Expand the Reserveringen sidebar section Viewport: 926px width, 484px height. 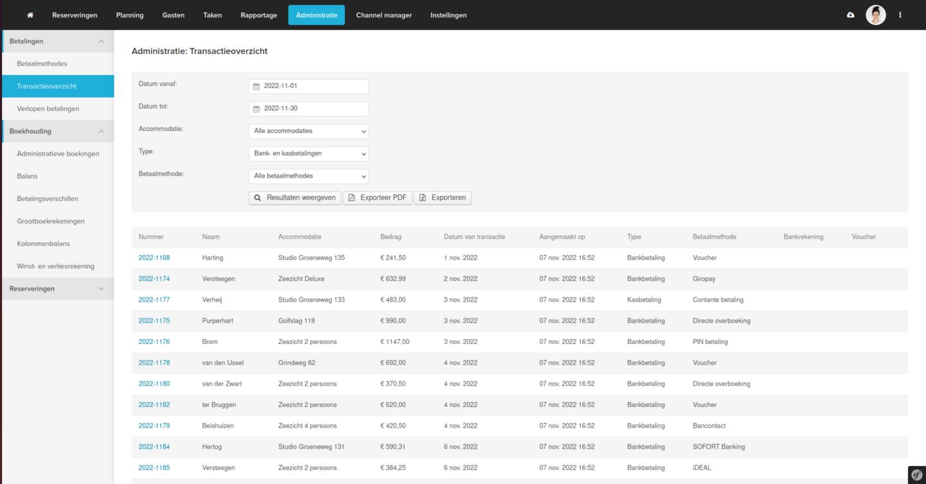click(x=100, y=289)
